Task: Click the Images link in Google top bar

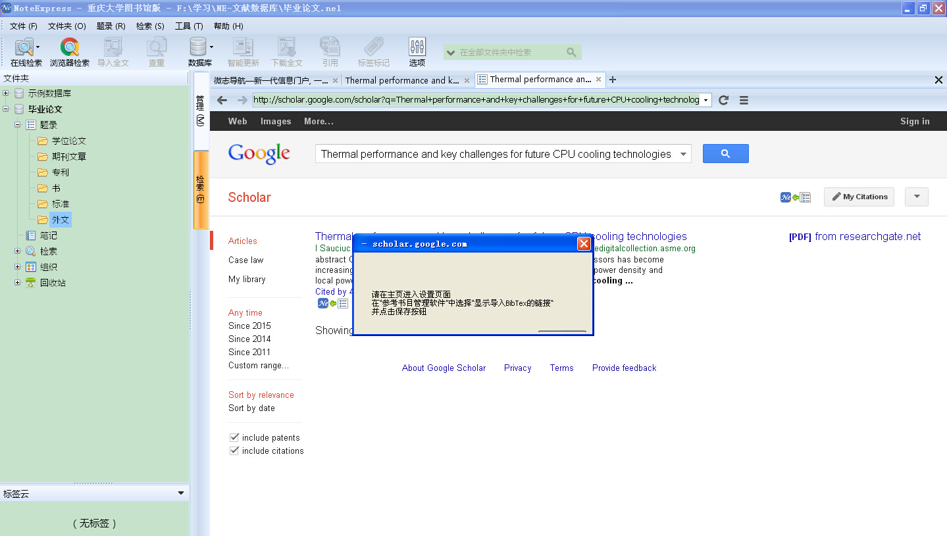Action: (276, 121)
